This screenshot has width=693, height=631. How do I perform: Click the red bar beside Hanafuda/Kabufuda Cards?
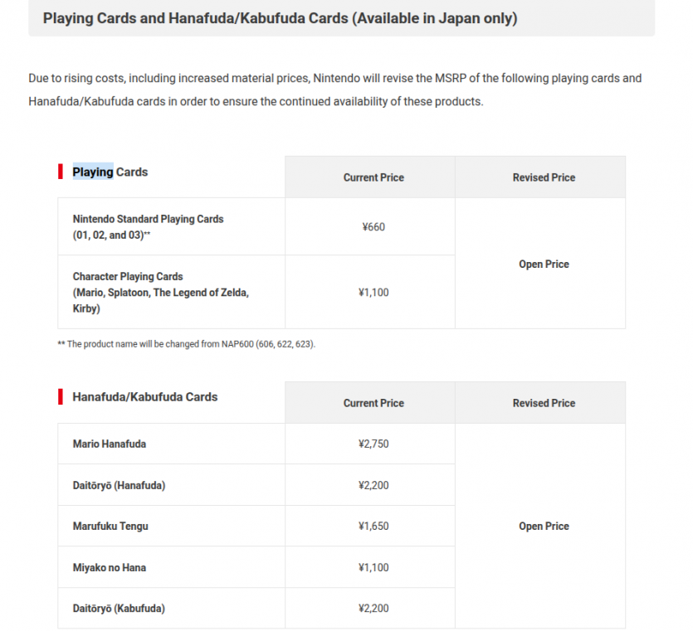pos(61,396)
